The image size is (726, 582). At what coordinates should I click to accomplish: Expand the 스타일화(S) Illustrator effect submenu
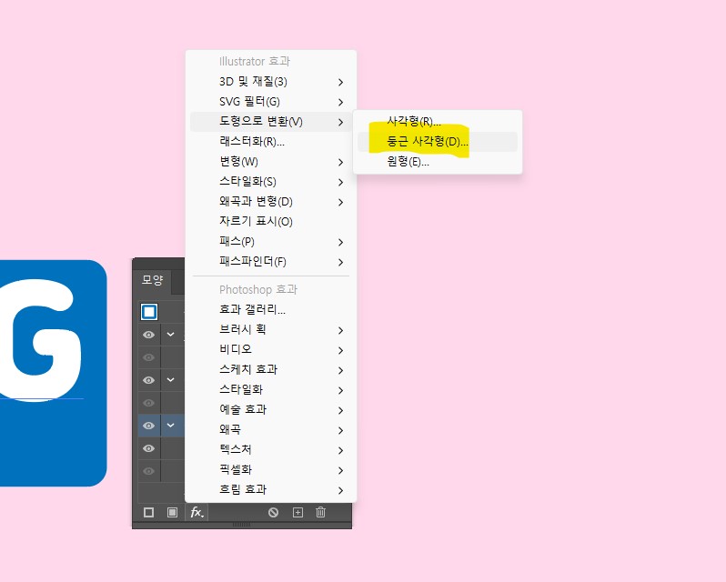[271, 182]
